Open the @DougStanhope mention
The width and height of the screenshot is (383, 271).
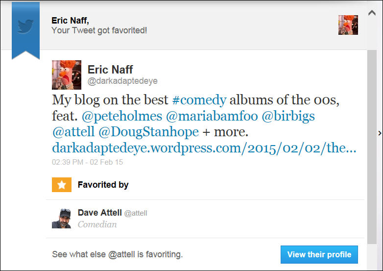pyautogui.click(x=149, y=132)
